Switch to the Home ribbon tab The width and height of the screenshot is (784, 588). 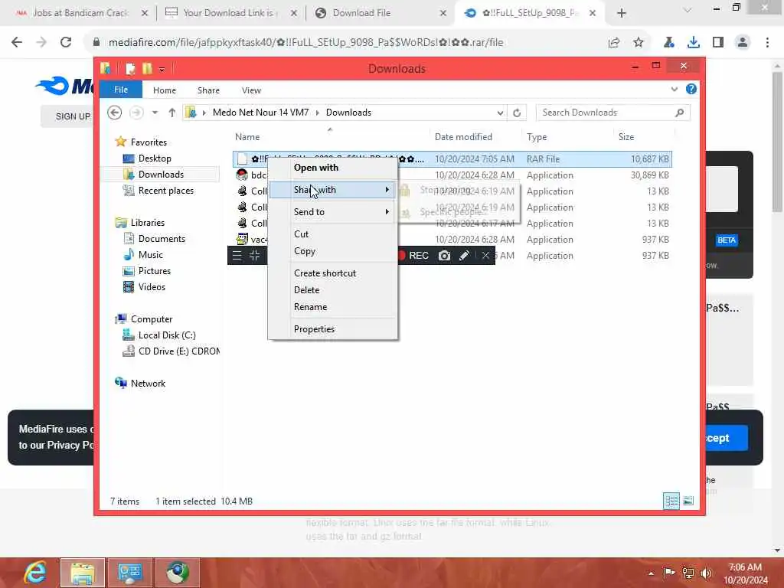pos(165,90)
